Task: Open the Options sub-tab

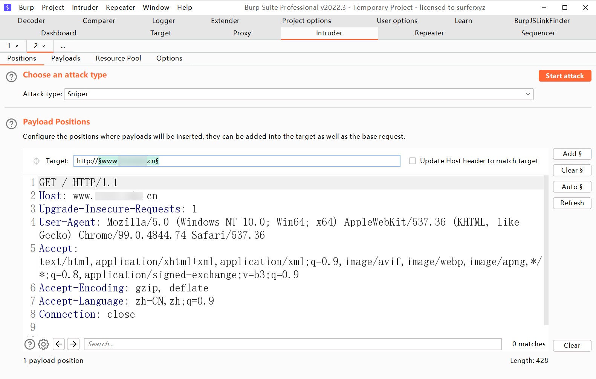Action: coord(170,58)
